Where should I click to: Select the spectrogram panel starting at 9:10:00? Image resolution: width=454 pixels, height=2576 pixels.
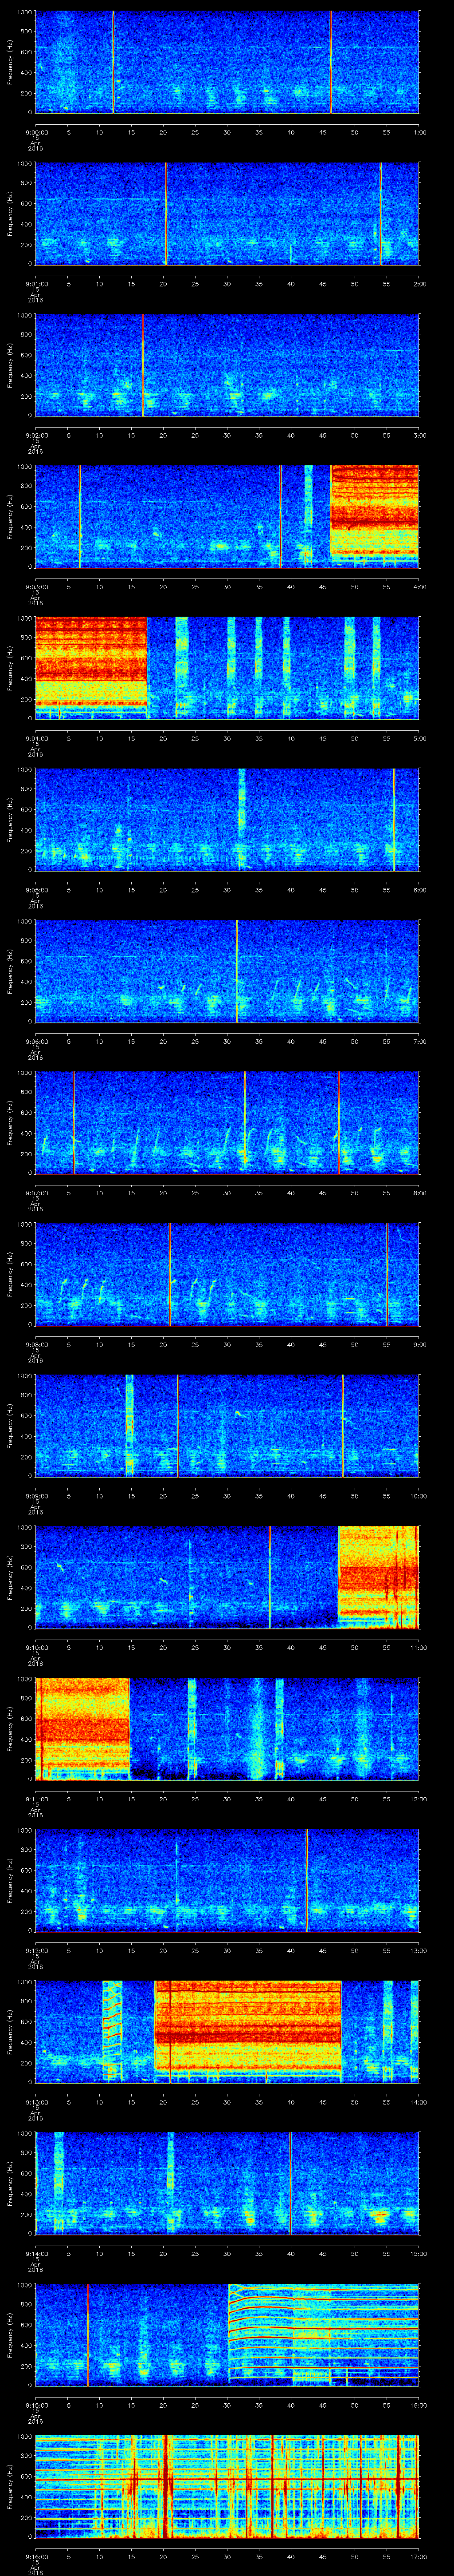click(227, 1578)
